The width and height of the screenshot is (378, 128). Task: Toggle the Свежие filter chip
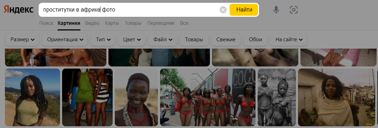pyautogui.click(x=226, y=40)
